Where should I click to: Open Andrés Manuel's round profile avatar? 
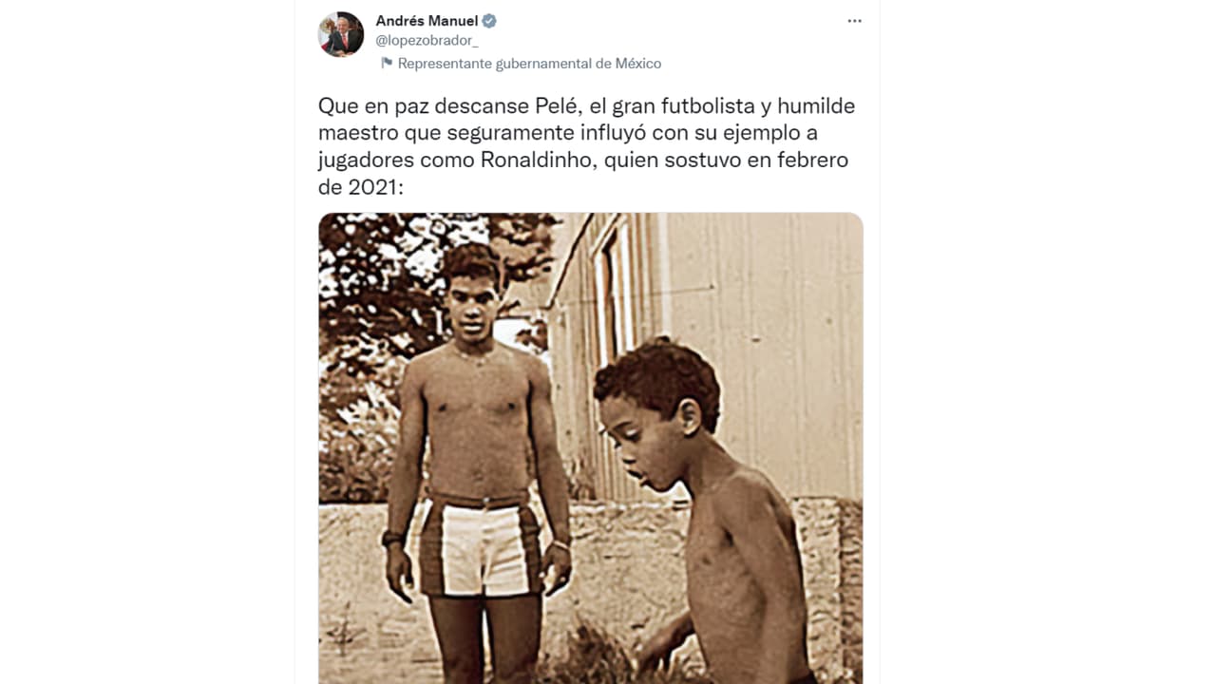click(341, 34)
